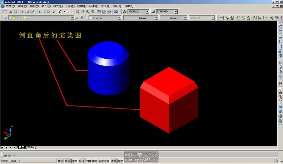This screenshot has width=283, height=164.
Task: Select the Linear Dimension tool
Action: (221, 18)
